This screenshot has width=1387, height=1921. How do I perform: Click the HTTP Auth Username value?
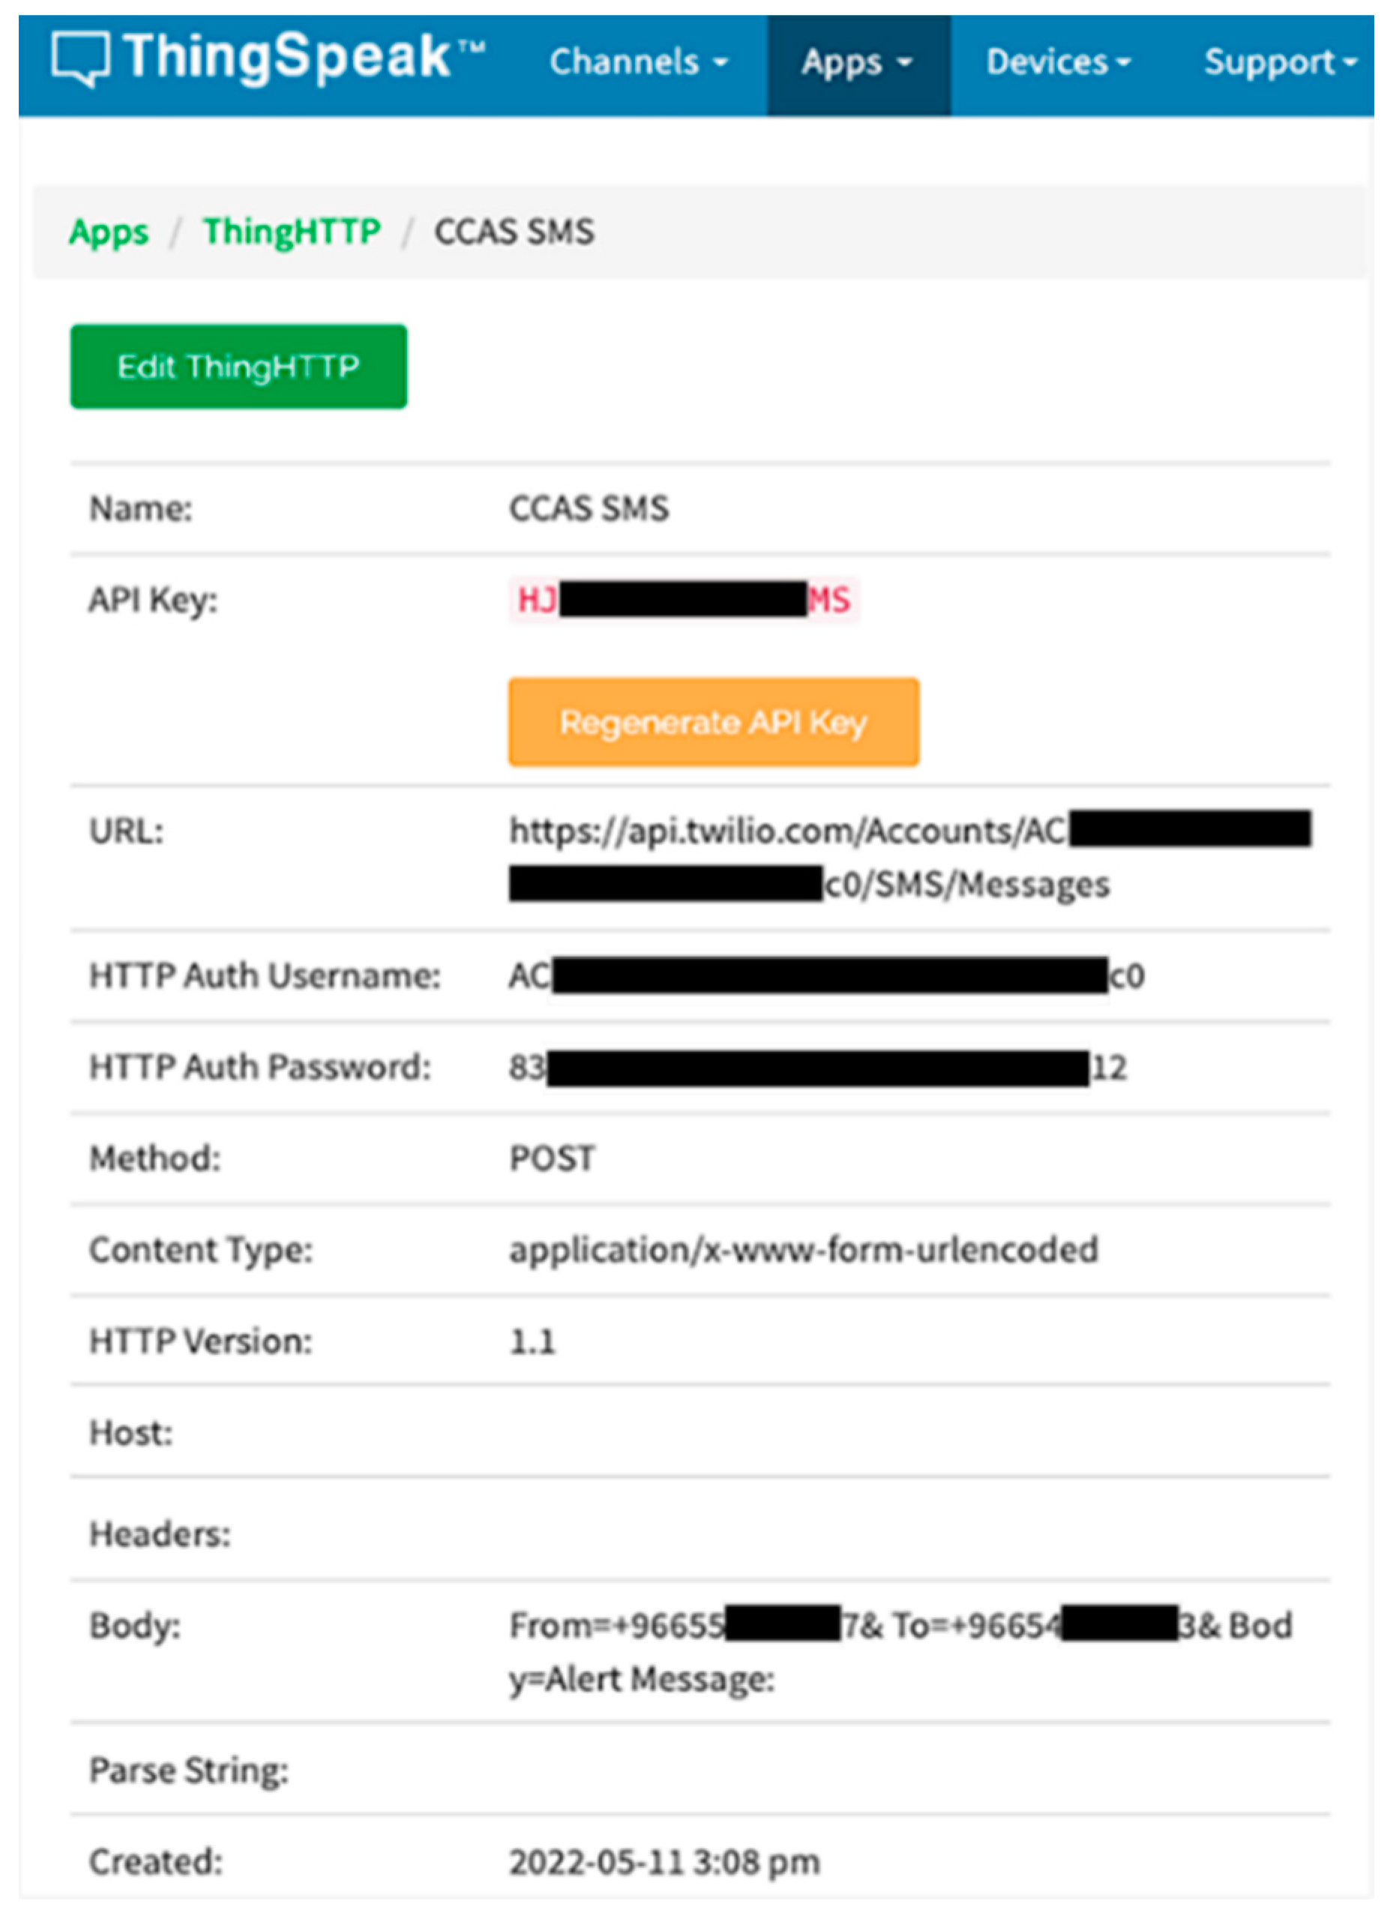pos(826,976)
